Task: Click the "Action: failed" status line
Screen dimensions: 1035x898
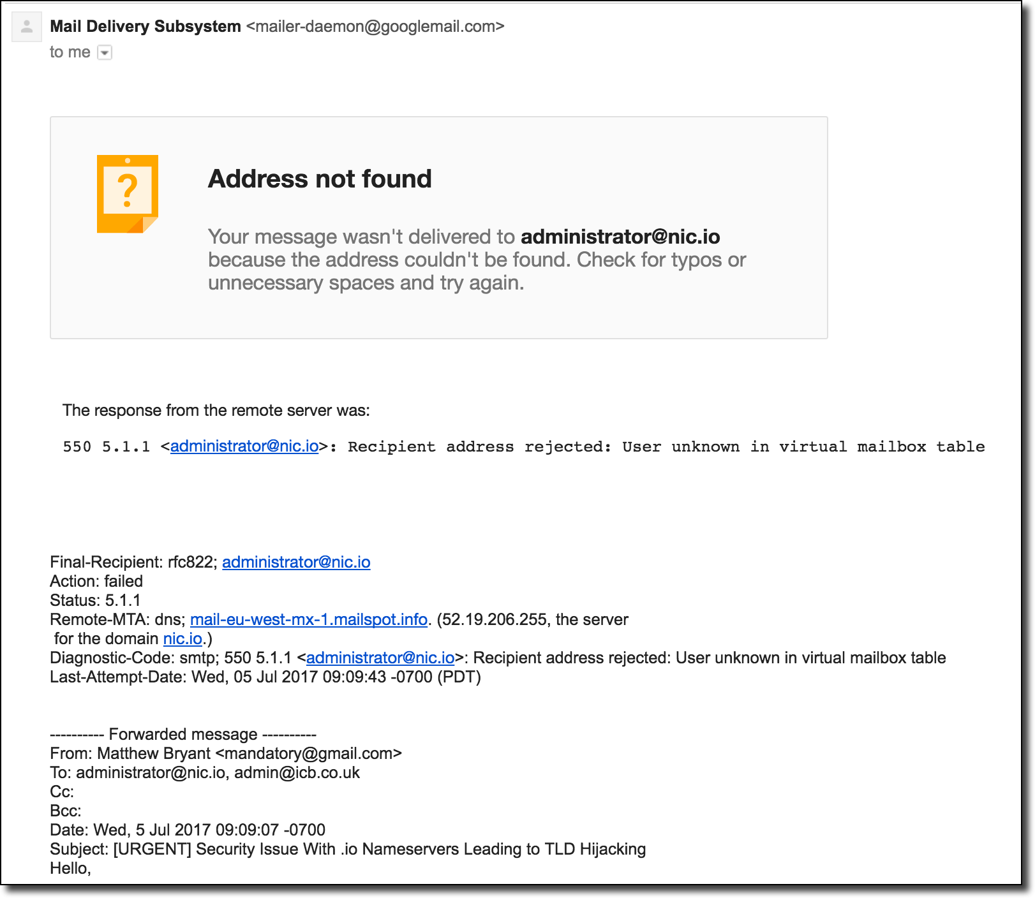Action: tap(96, 581)
